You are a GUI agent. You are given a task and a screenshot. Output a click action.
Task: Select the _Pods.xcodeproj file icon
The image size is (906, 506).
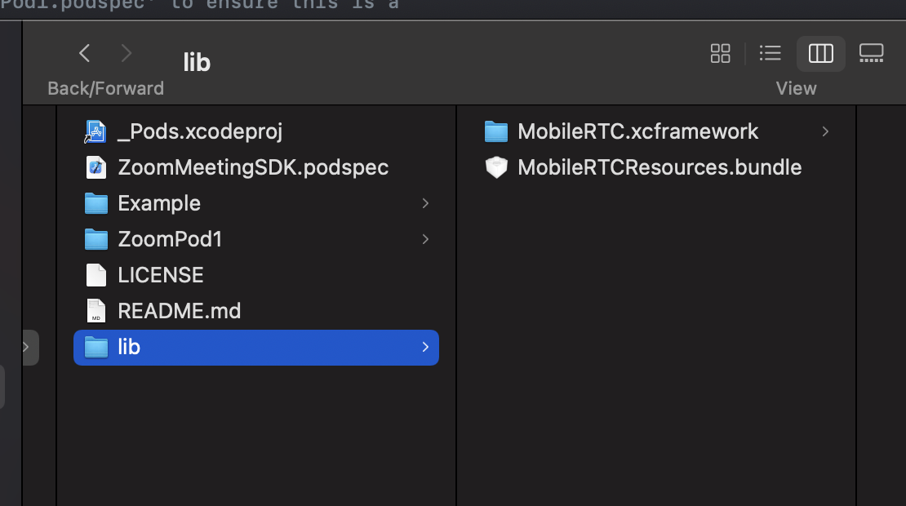point(96,131)
